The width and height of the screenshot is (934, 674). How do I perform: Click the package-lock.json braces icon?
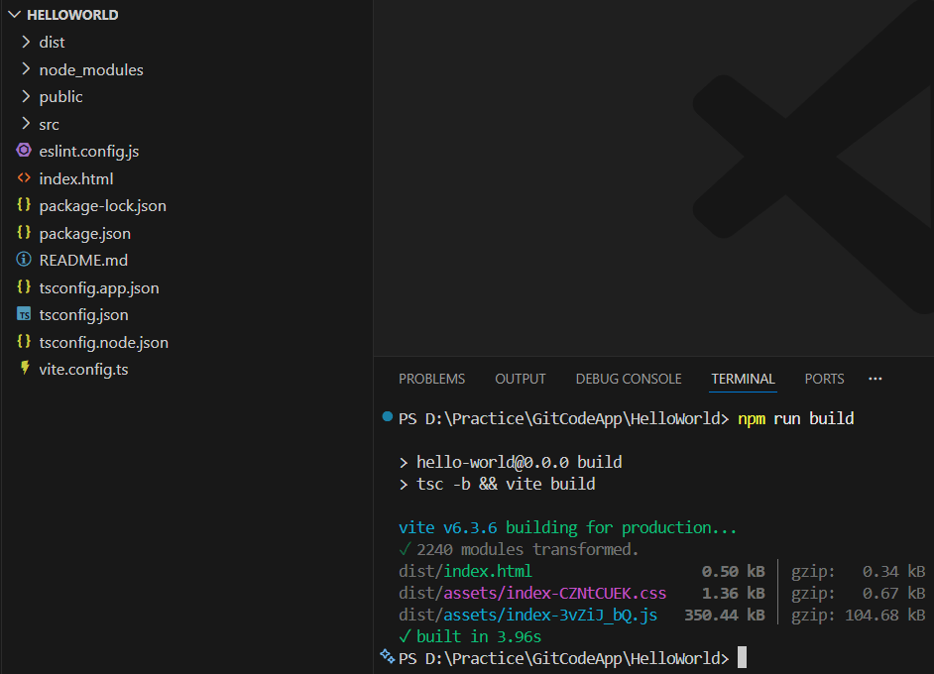(24, 206)
